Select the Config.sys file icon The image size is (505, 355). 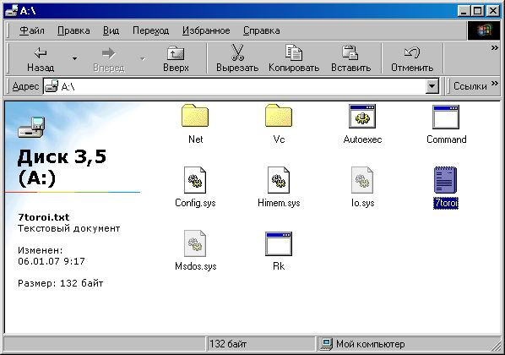click(x=195, y=180)
